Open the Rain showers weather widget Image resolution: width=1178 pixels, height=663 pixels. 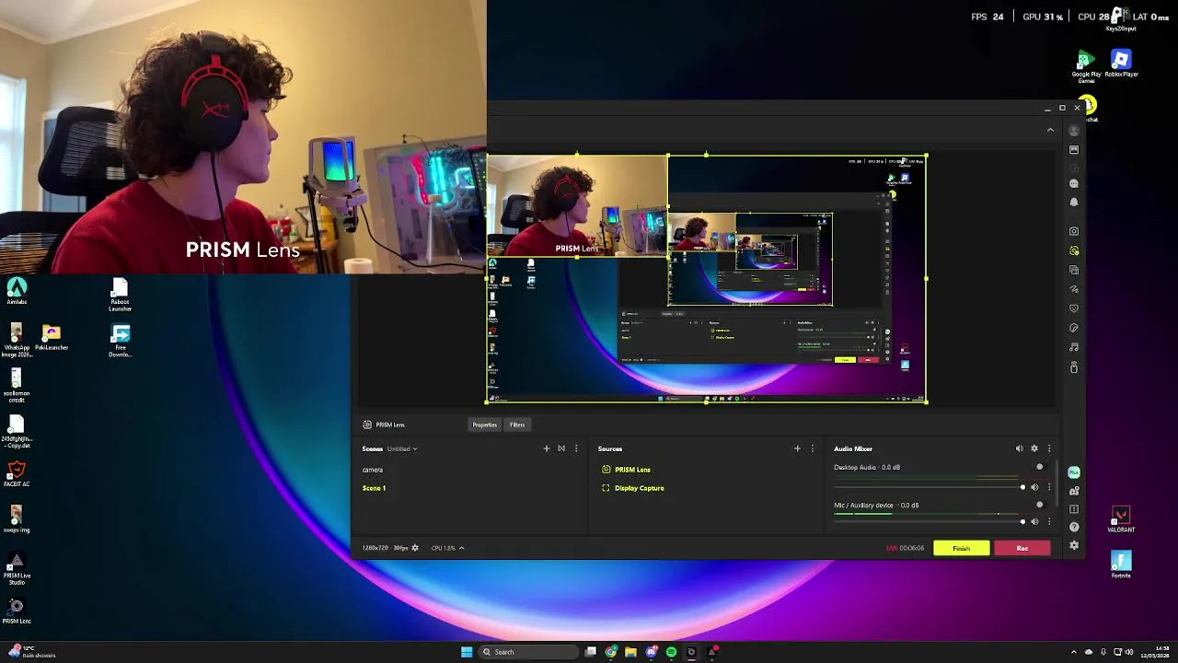point(32,652)
